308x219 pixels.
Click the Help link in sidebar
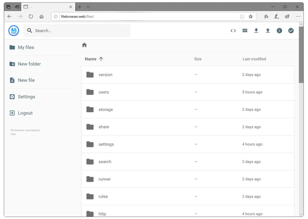13,134
